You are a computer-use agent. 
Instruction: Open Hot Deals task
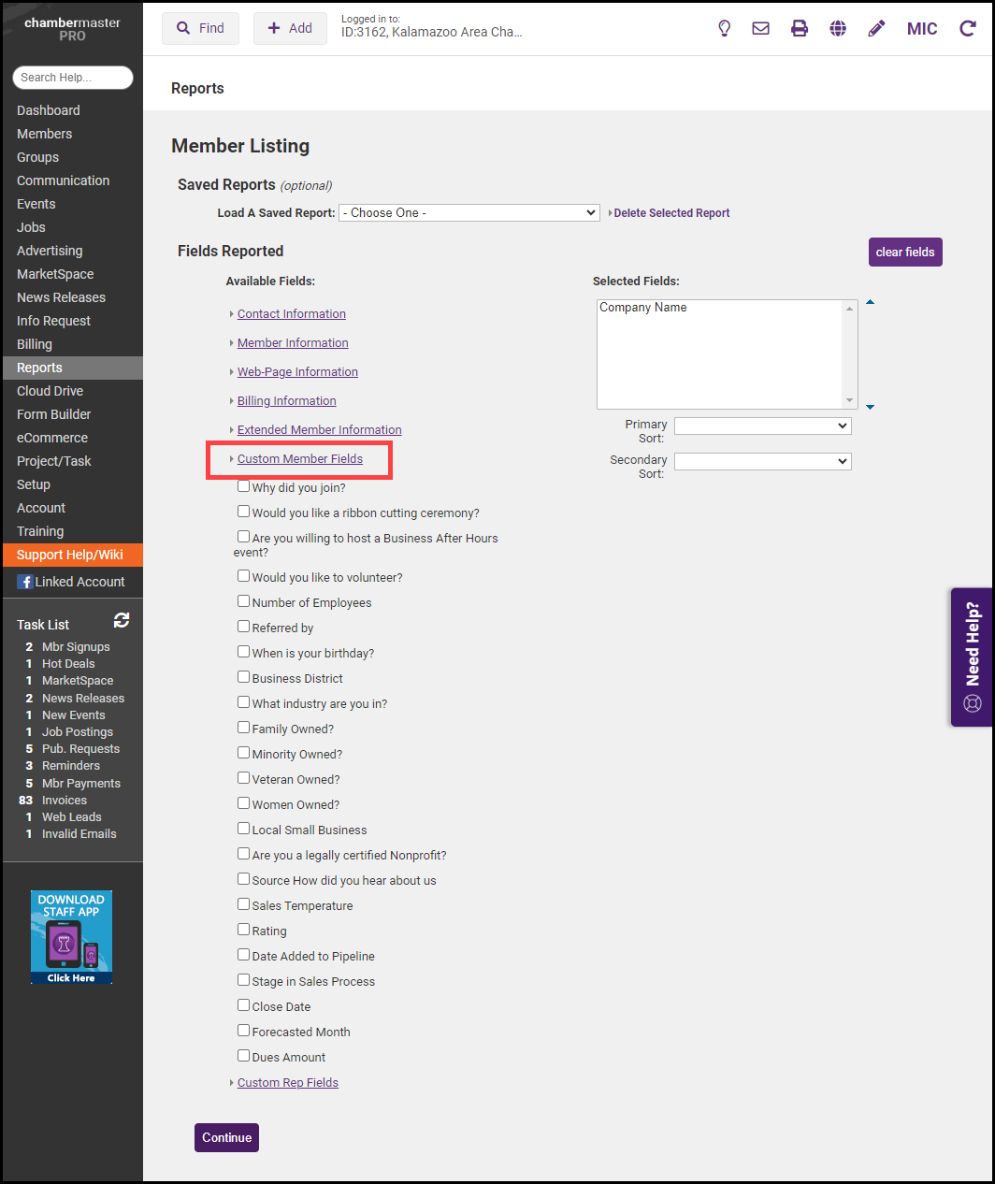click(x=68, y=664)
